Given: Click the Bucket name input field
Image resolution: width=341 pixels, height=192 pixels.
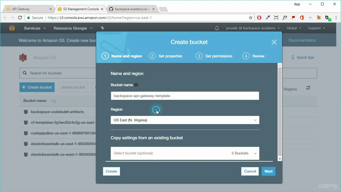Looking at the screenshot, I should pos(185,96).
